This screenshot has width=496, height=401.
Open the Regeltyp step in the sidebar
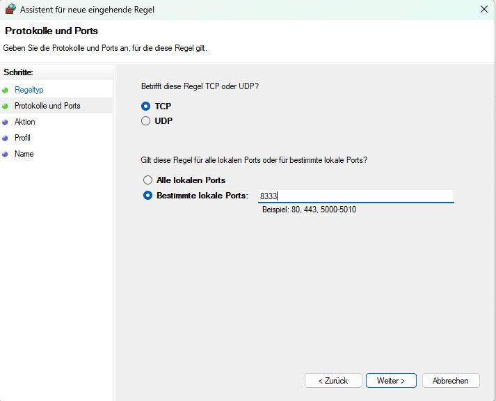(x=29, y=91)
